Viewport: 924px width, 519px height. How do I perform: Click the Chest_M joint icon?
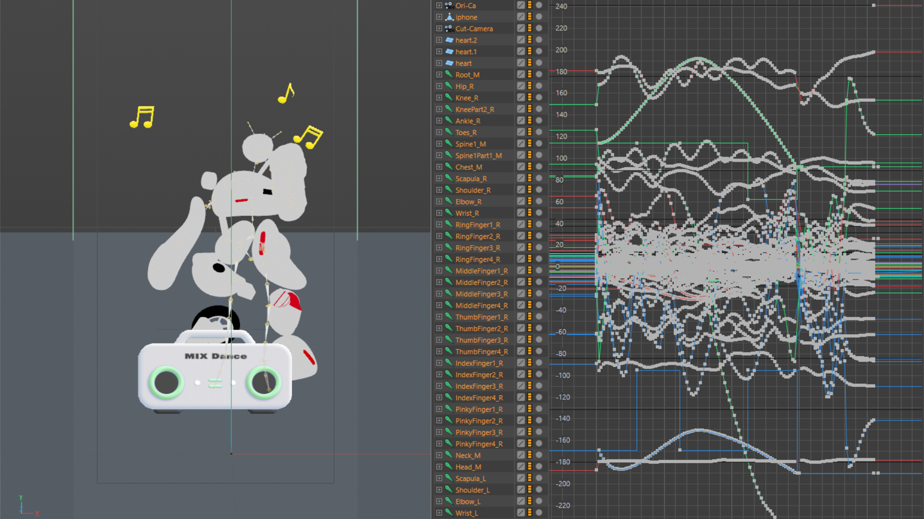[449, 167]
